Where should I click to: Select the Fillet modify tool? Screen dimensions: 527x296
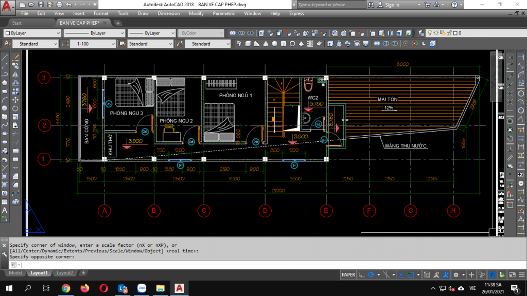[x=15, y=184]
